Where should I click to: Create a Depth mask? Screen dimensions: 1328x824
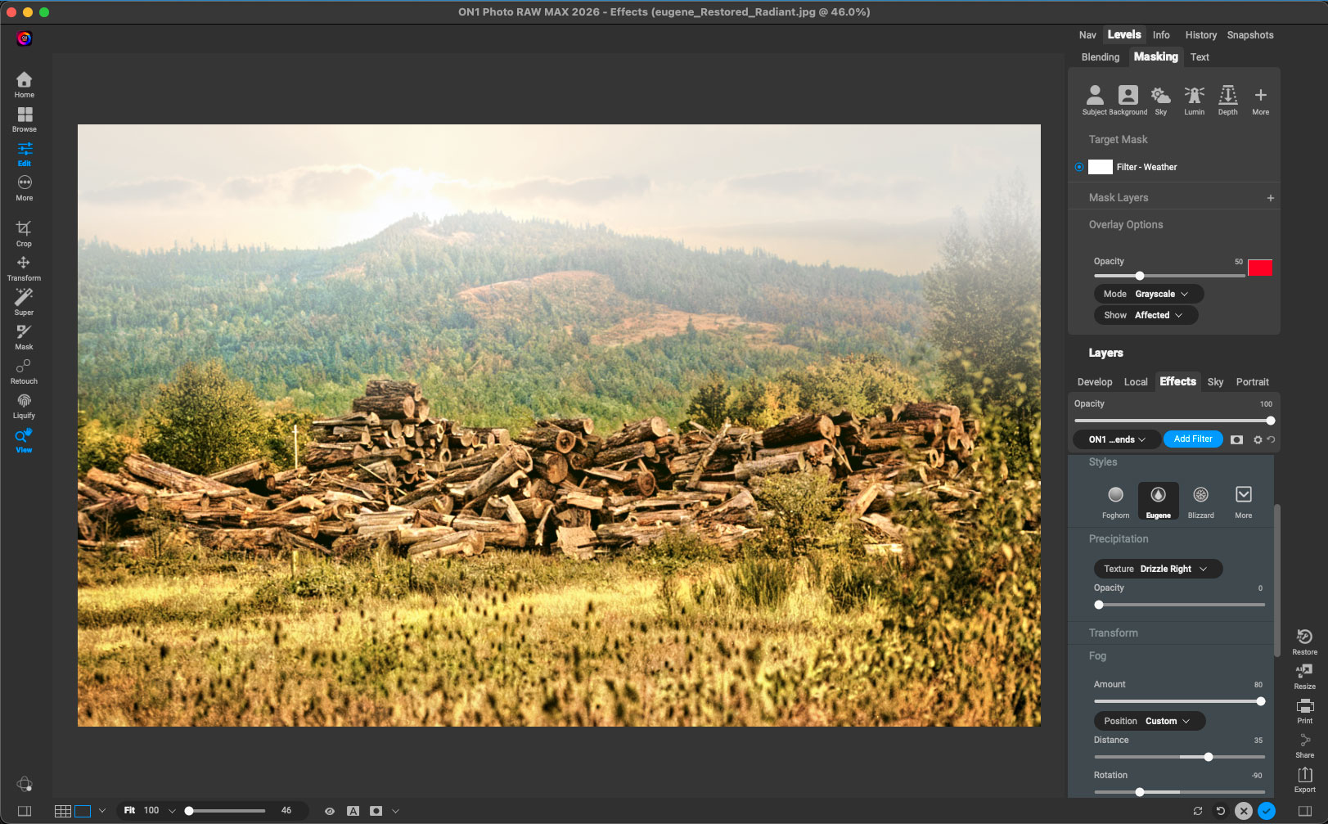click(1228, 100)
